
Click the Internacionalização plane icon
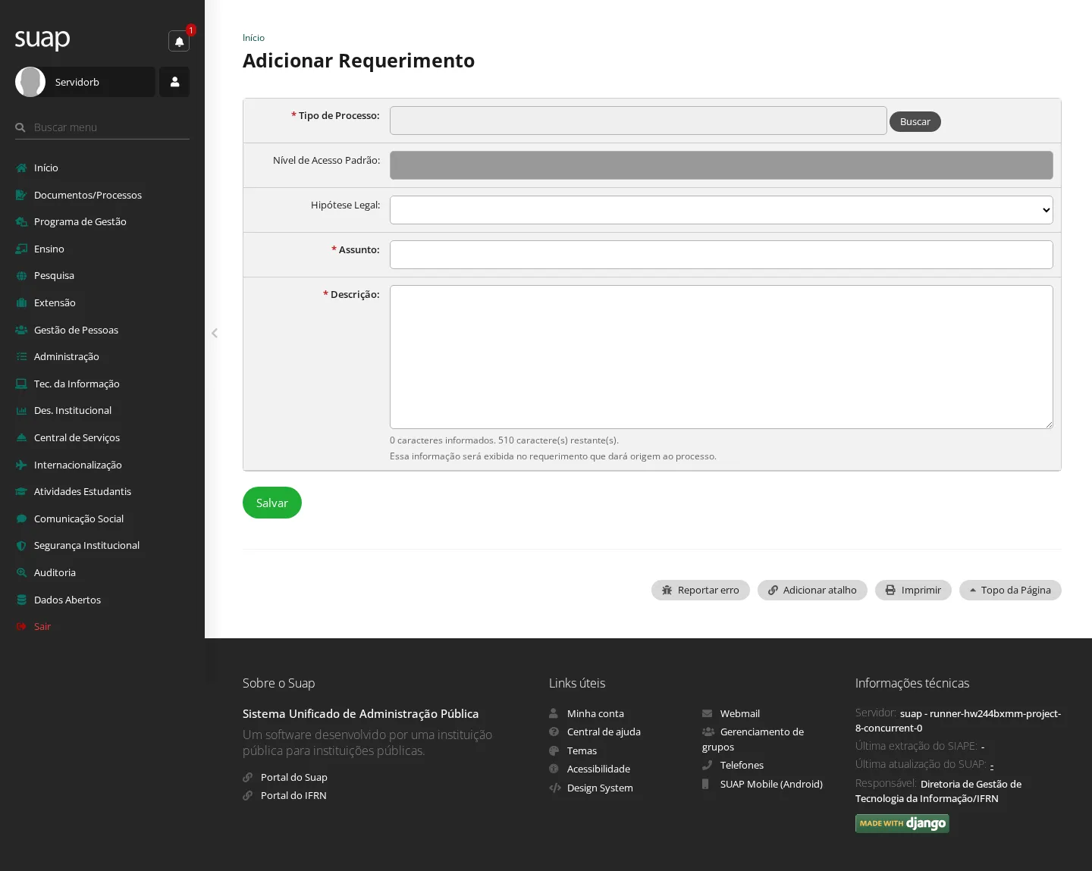[21, 465]
